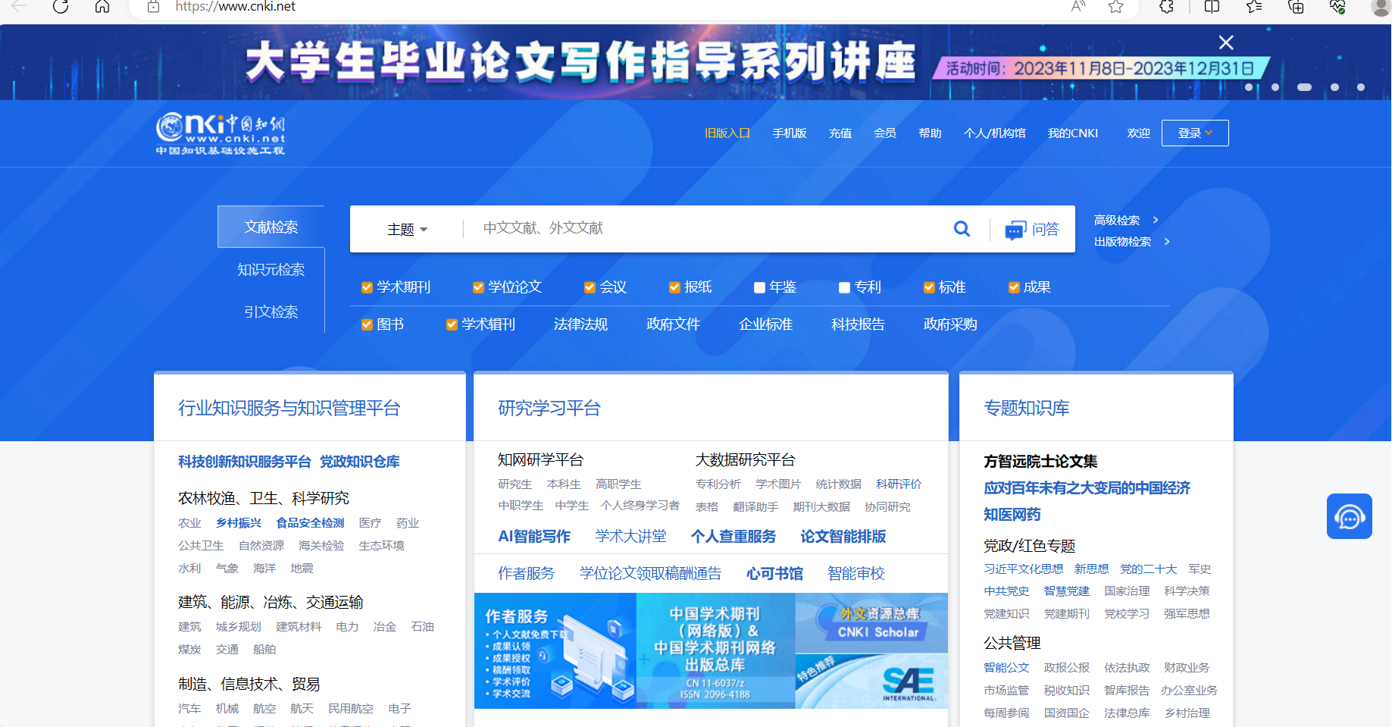
Task: Open 论文智能排版 link
Action: 843,537
